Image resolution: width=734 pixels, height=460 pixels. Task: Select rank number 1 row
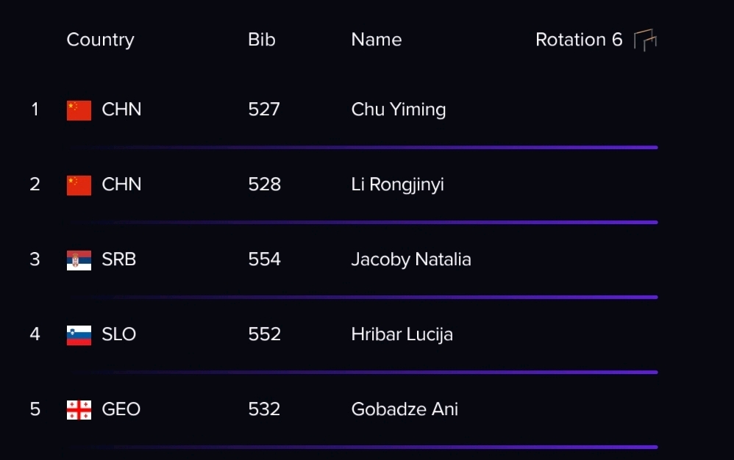point(343,110)
